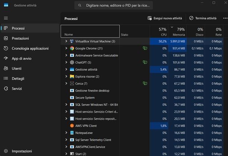Expand the ChatGPT process group
Viewport: 228px width, 156px height.
(66, 63)
